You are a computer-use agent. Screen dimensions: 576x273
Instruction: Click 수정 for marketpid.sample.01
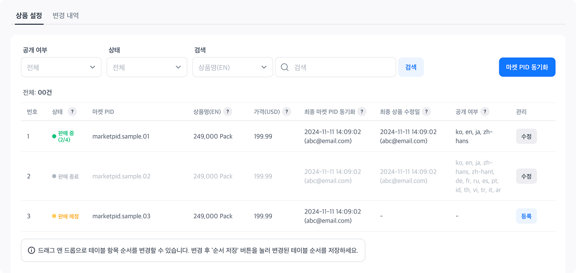(526, 136)
